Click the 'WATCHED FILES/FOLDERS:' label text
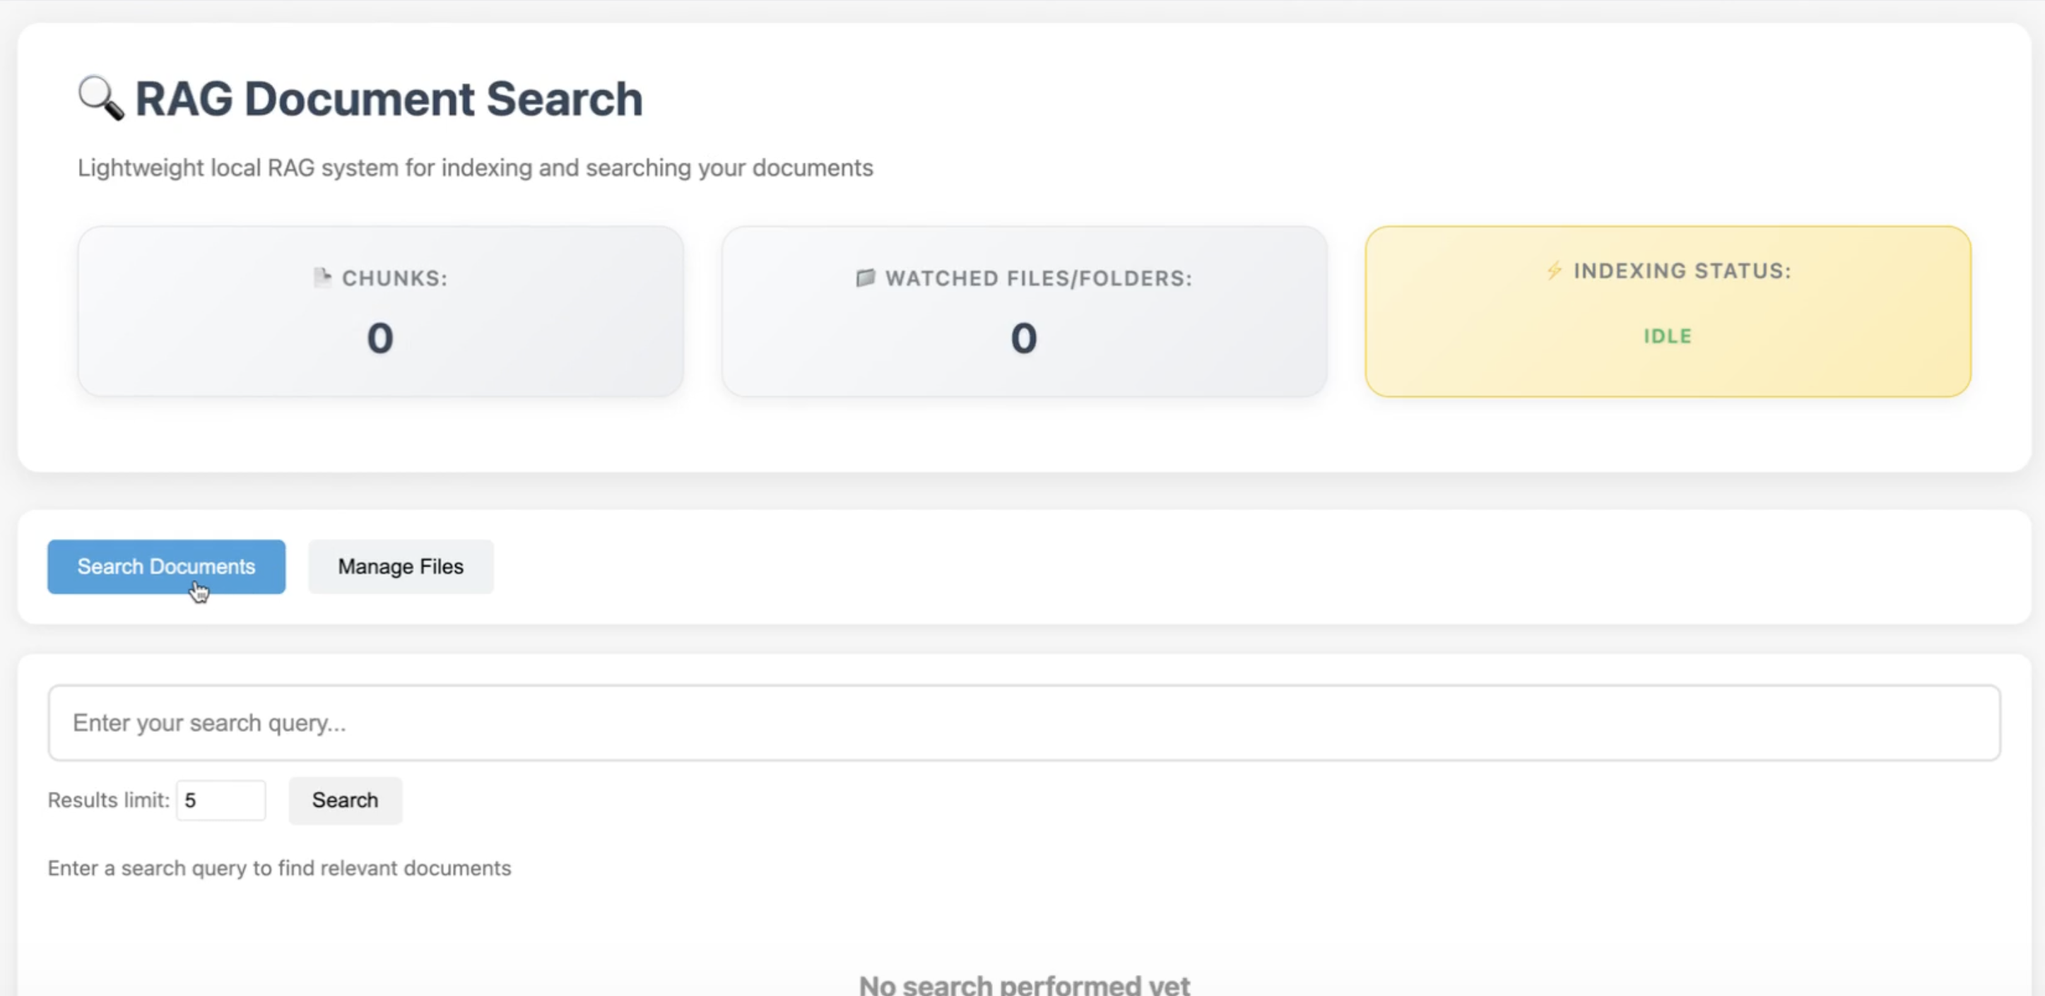Image resolution: width=2045 pixels, height=996 pixels. coord(1038,278)
